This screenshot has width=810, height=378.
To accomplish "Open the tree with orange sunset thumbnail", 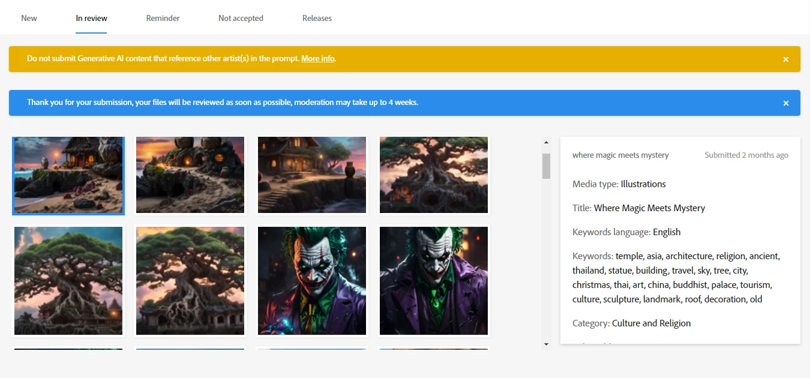I will (190, 281).
